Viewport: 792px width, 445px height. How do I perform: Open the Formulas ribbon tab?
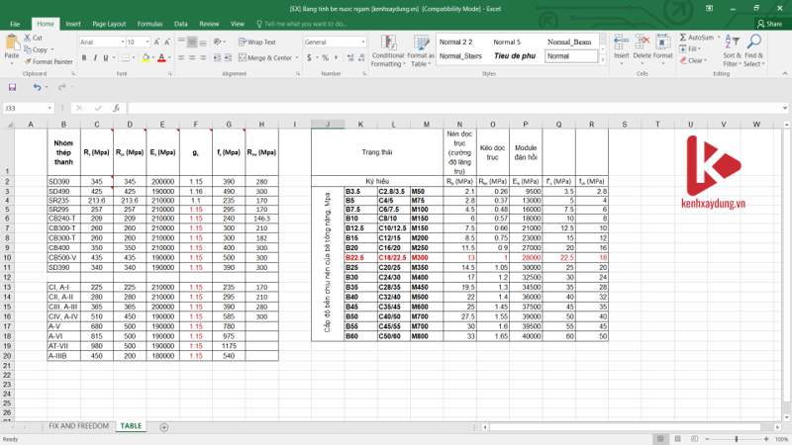coord(149,23)
